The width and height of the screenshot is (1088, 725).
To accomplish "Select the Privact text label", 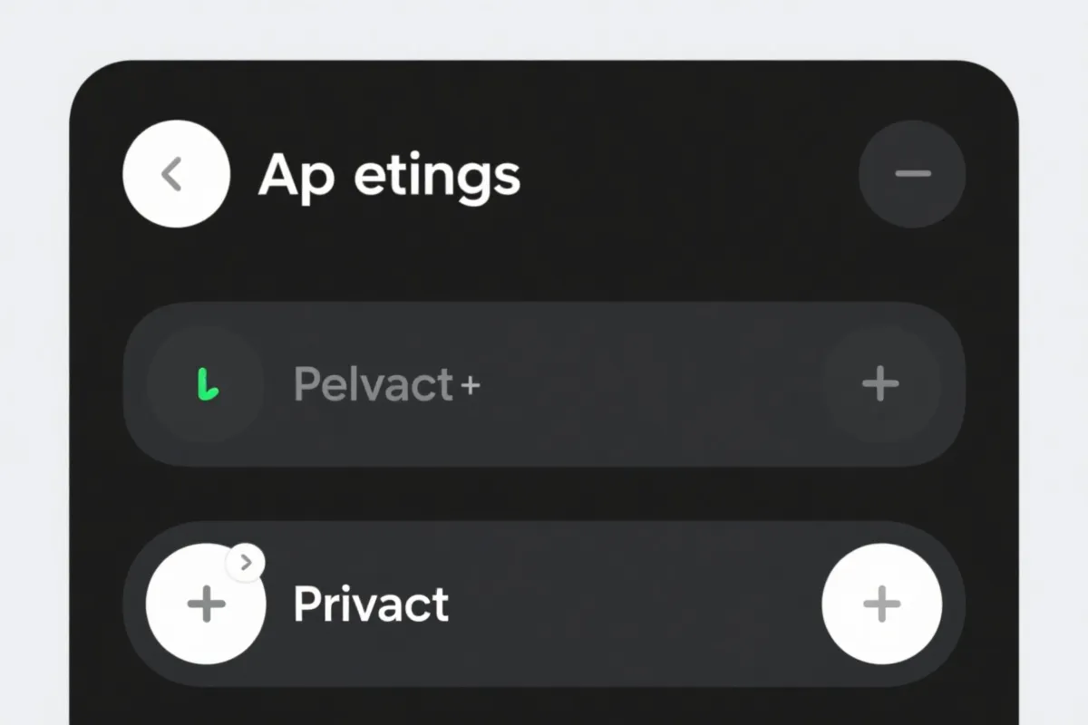I will pos(371,604).
